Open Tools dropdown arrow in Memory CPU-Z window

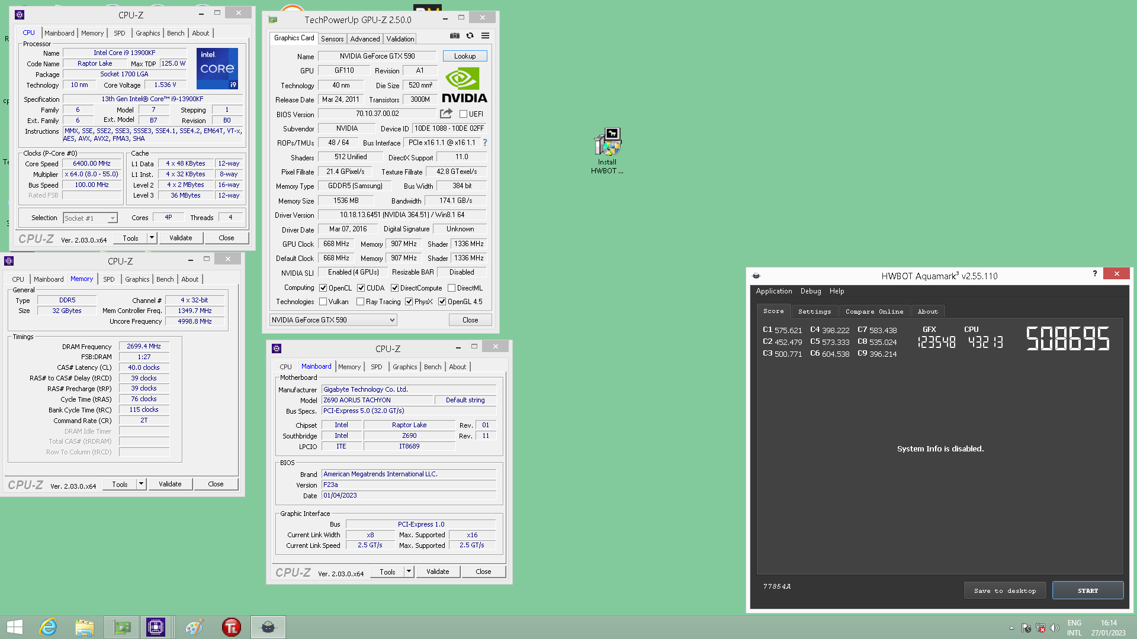tap(141, 484)
